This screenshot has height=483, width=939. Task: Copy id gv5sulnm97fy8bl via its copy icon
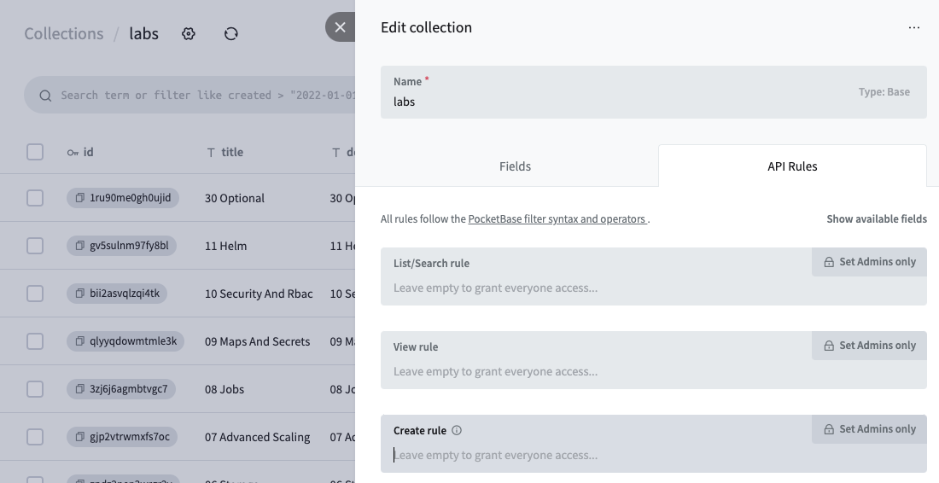tap(79, 246)
